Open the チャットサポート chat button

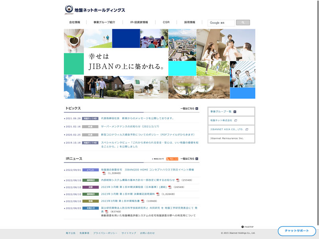(x=297, y=231)
